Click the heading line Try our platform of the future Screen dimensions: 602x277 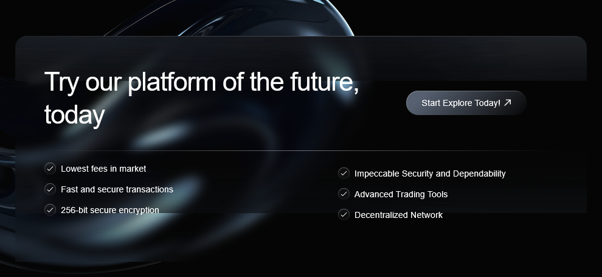pyautogui.click(x=201, y=82)
